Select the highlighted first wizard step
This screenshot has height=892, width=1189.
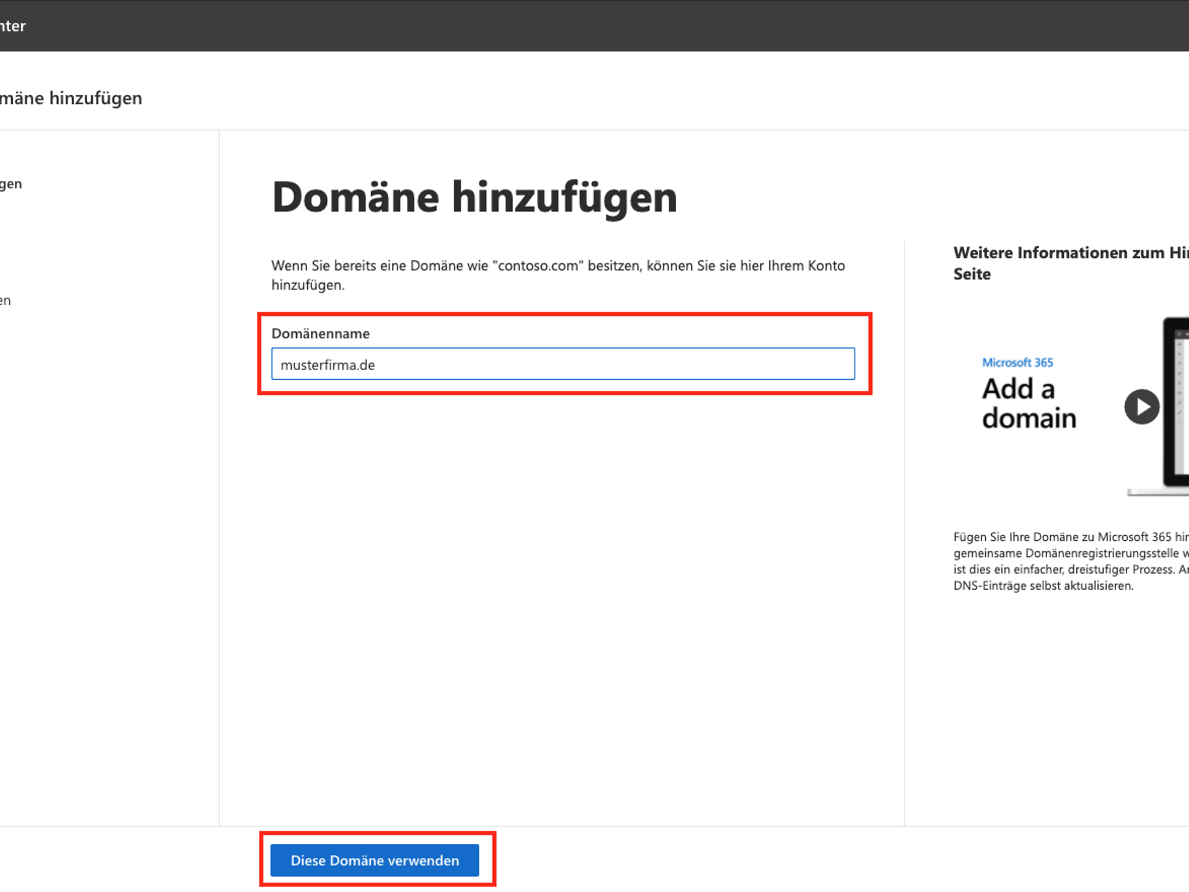(12, 183)
